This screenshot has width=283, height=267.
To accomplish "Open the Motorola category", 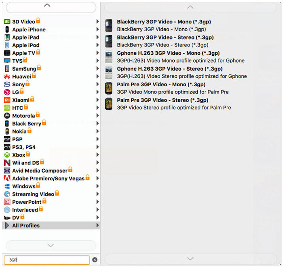I will [51, 116].
